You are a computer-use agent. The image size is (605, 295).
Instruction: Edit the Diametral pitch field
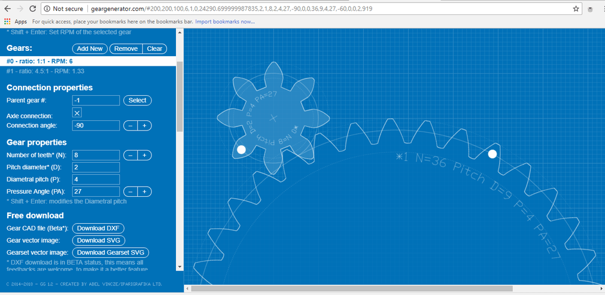point(96,180)
